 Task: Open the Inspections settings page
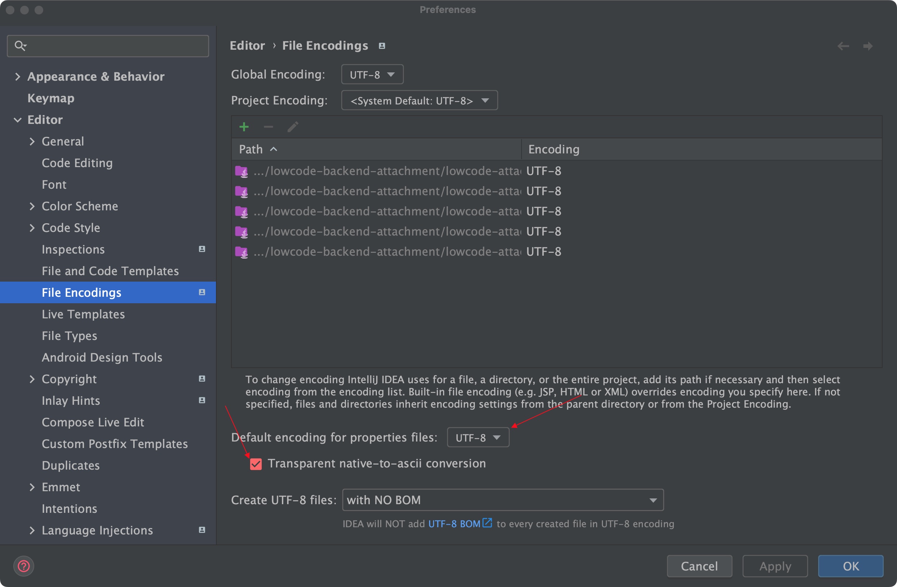point(73,249)
